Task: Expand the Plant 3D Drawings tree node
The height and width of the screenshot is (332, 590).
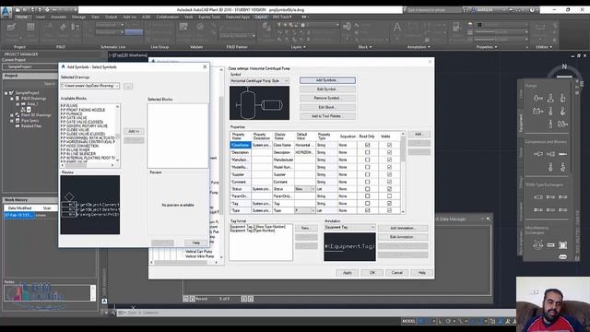Action: pyautogui.click(x=12, y=114)
